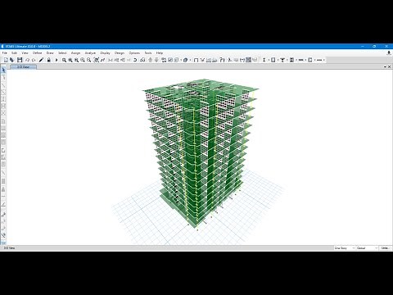Select the 3-D View window tab
The height and width of the screenshot is (295, 393).
pyautogui.click(x=23, y=66)
